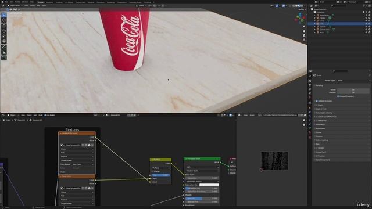The height and width of the screenshot is (209, 372).
Task: Pick the Annotate pencil tool
Action: tap(4, 47)
